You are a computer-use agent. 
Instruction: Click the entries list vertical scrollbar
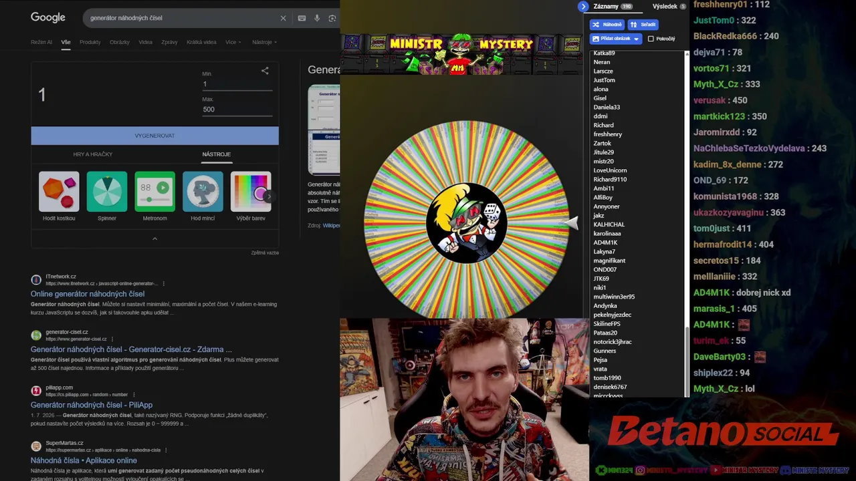(x=686, y=361)
